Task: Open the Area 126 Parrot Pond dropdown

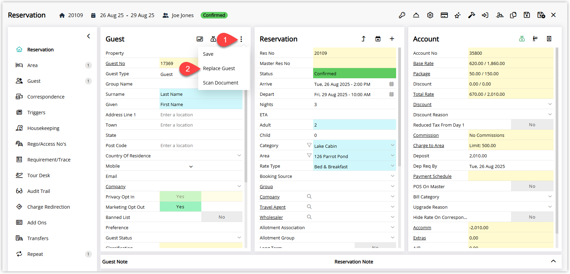Action: 392,156
